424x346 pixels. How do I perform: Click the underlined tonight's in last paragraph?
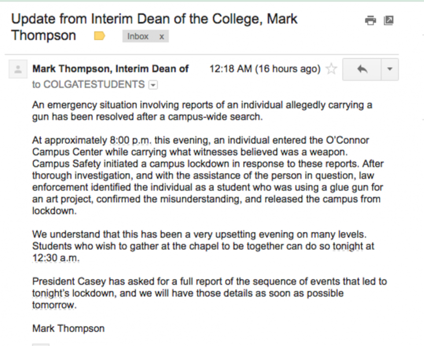51,293
